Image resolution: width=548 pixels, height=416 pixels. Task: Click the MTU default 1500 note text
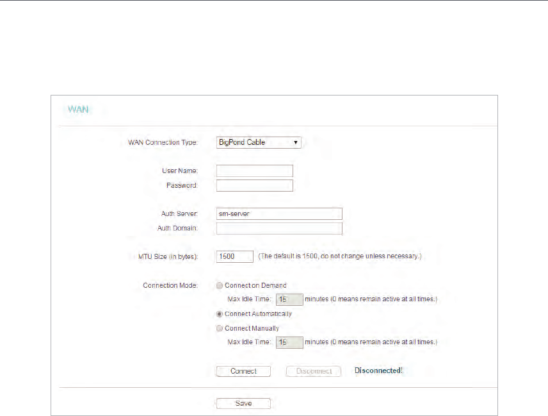point(340,256)
